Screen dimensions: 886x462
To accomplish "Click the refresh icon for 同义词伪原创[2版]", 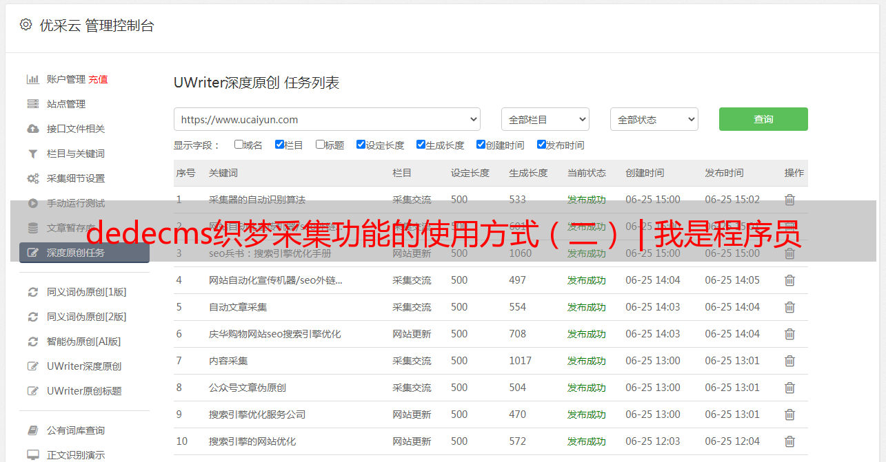I will click(32, 317).
